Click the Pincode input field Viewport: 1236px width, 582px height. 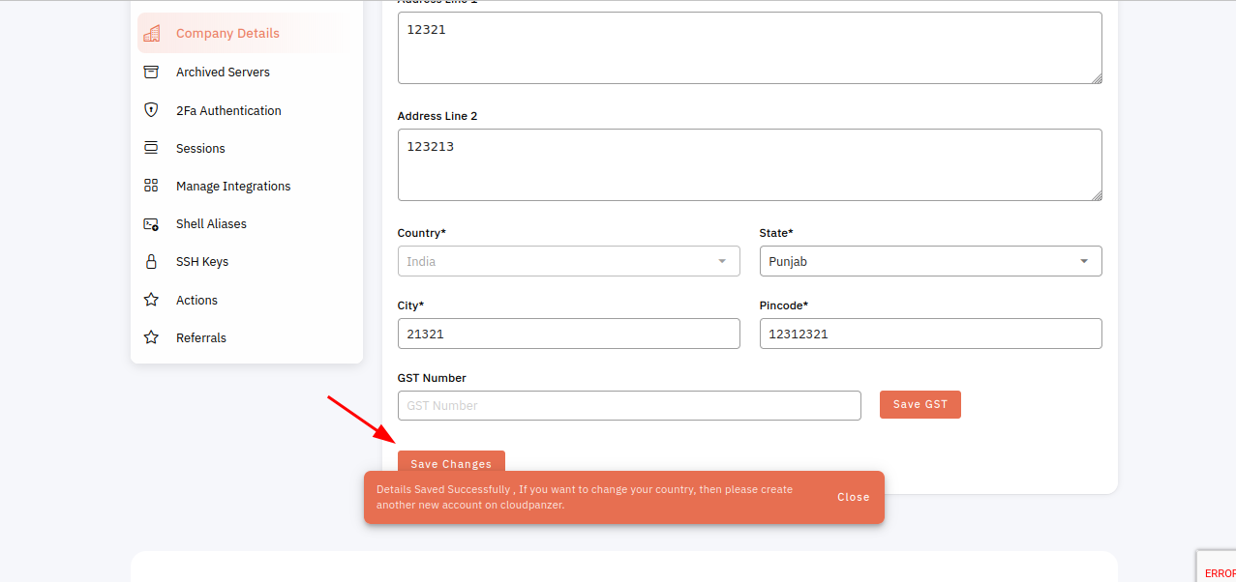[930, 334]
